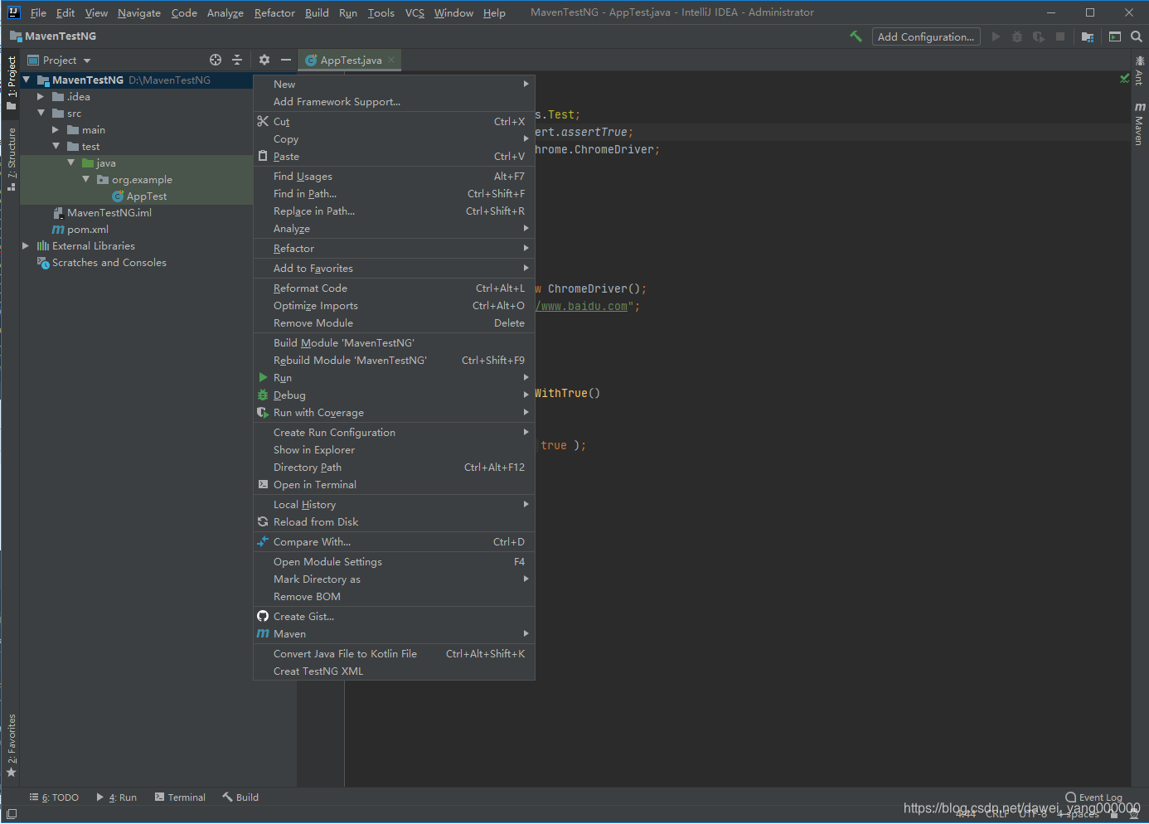Expand Add to Favorites submenu

point(394,268)
